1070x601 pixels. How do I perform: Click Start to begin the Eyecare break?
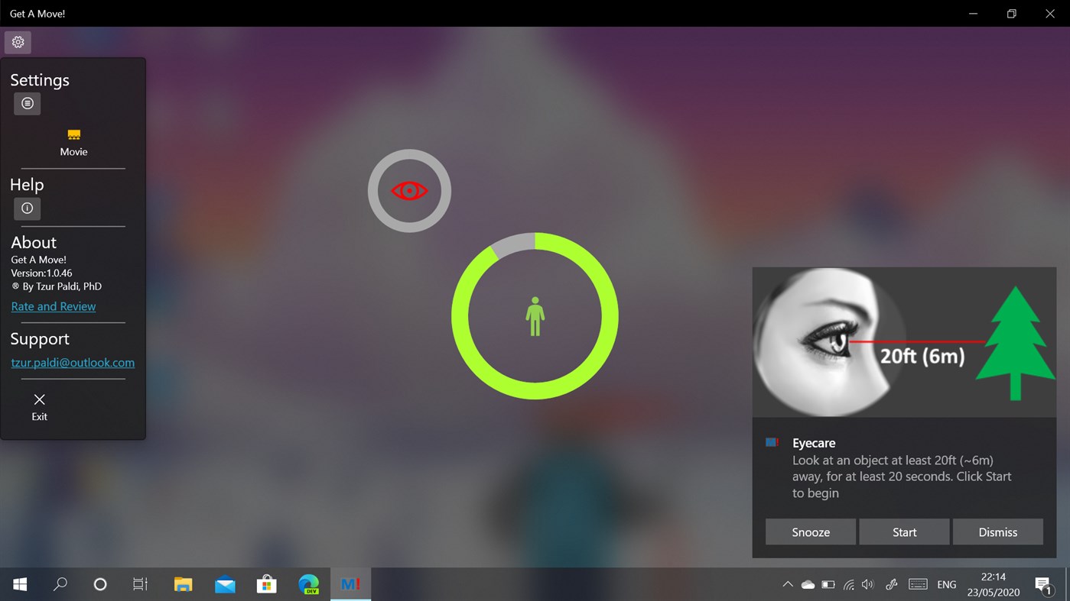tap(904, 532)
